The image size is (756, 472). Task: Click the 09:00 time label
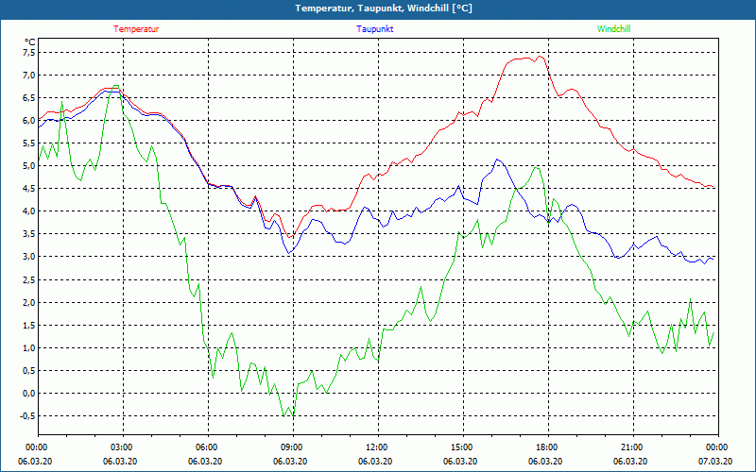pyautogui.click(x=291, y=447)
